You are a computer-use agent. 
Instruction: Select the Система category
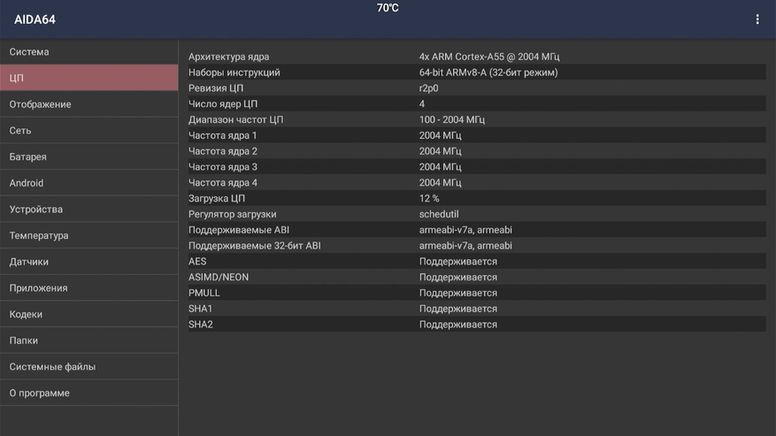[88, 52]
